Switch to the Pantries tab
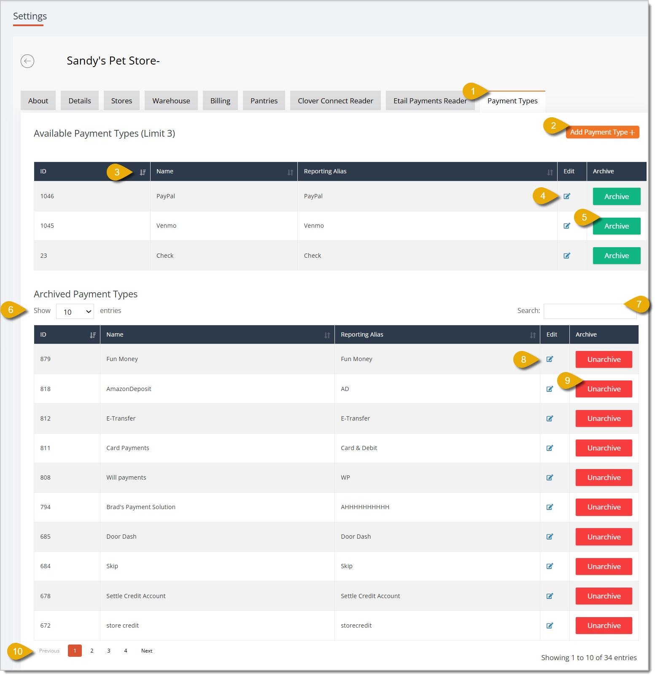The width and height of the screenshot is (655, 677). click(264, 101)
